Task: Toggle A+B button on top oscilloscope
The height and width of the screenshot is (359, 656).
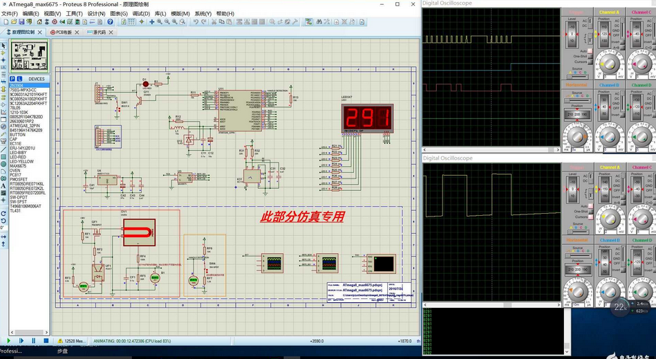Action: coord(622,48)
